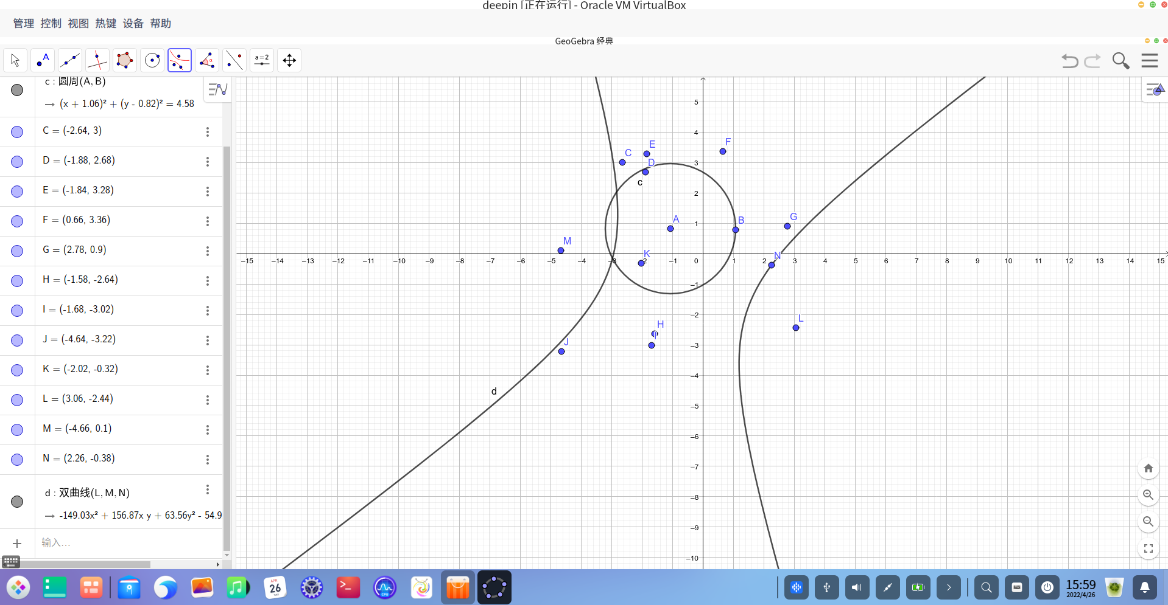
Task: Open the 帮助 menu
Action: [x=161, y=24]
